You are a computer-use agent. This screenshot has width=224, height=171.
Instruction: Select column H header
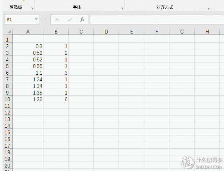tap(207, 31)
